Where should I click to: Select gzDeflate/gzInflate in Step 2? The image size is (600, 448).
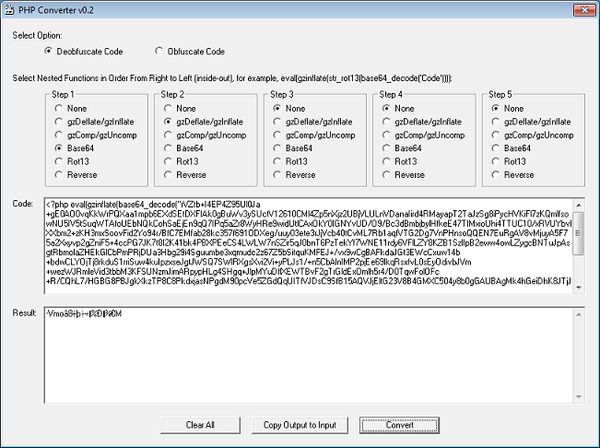[169, 122]
